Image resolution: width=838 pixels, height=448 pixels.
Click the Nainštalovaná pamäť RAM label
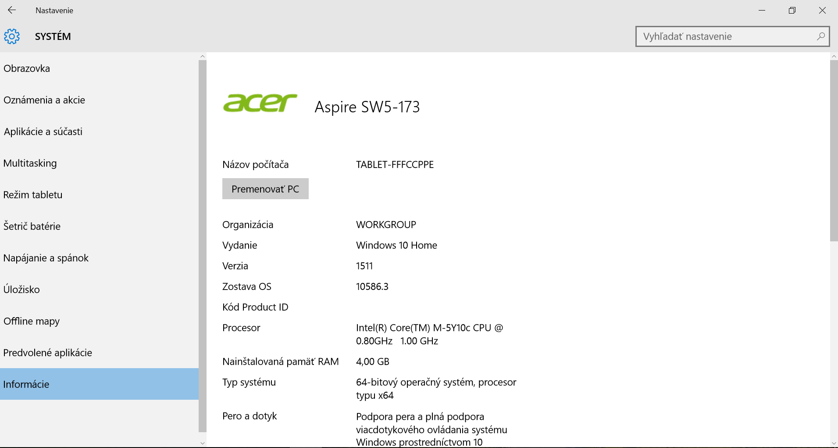point(281,362)
